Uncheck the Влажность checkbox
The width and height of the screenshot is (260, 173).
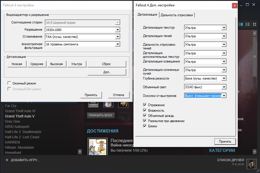(x=145, y=110)
